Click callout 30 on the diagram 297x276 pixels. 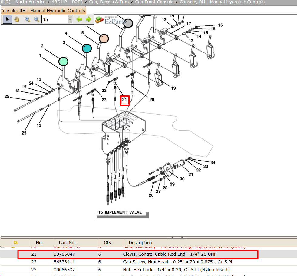(182, 179)
